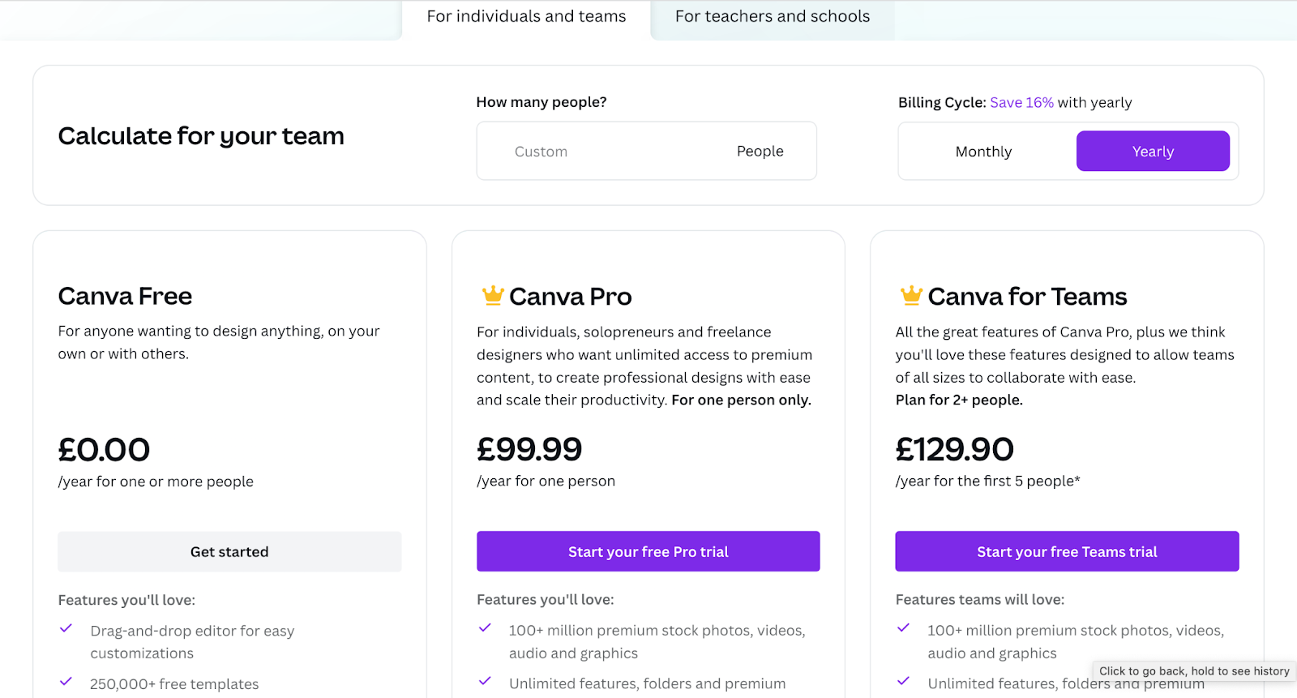Start your free Pro trial
This screenshot has width=1297, height=698.
point(648,552)
